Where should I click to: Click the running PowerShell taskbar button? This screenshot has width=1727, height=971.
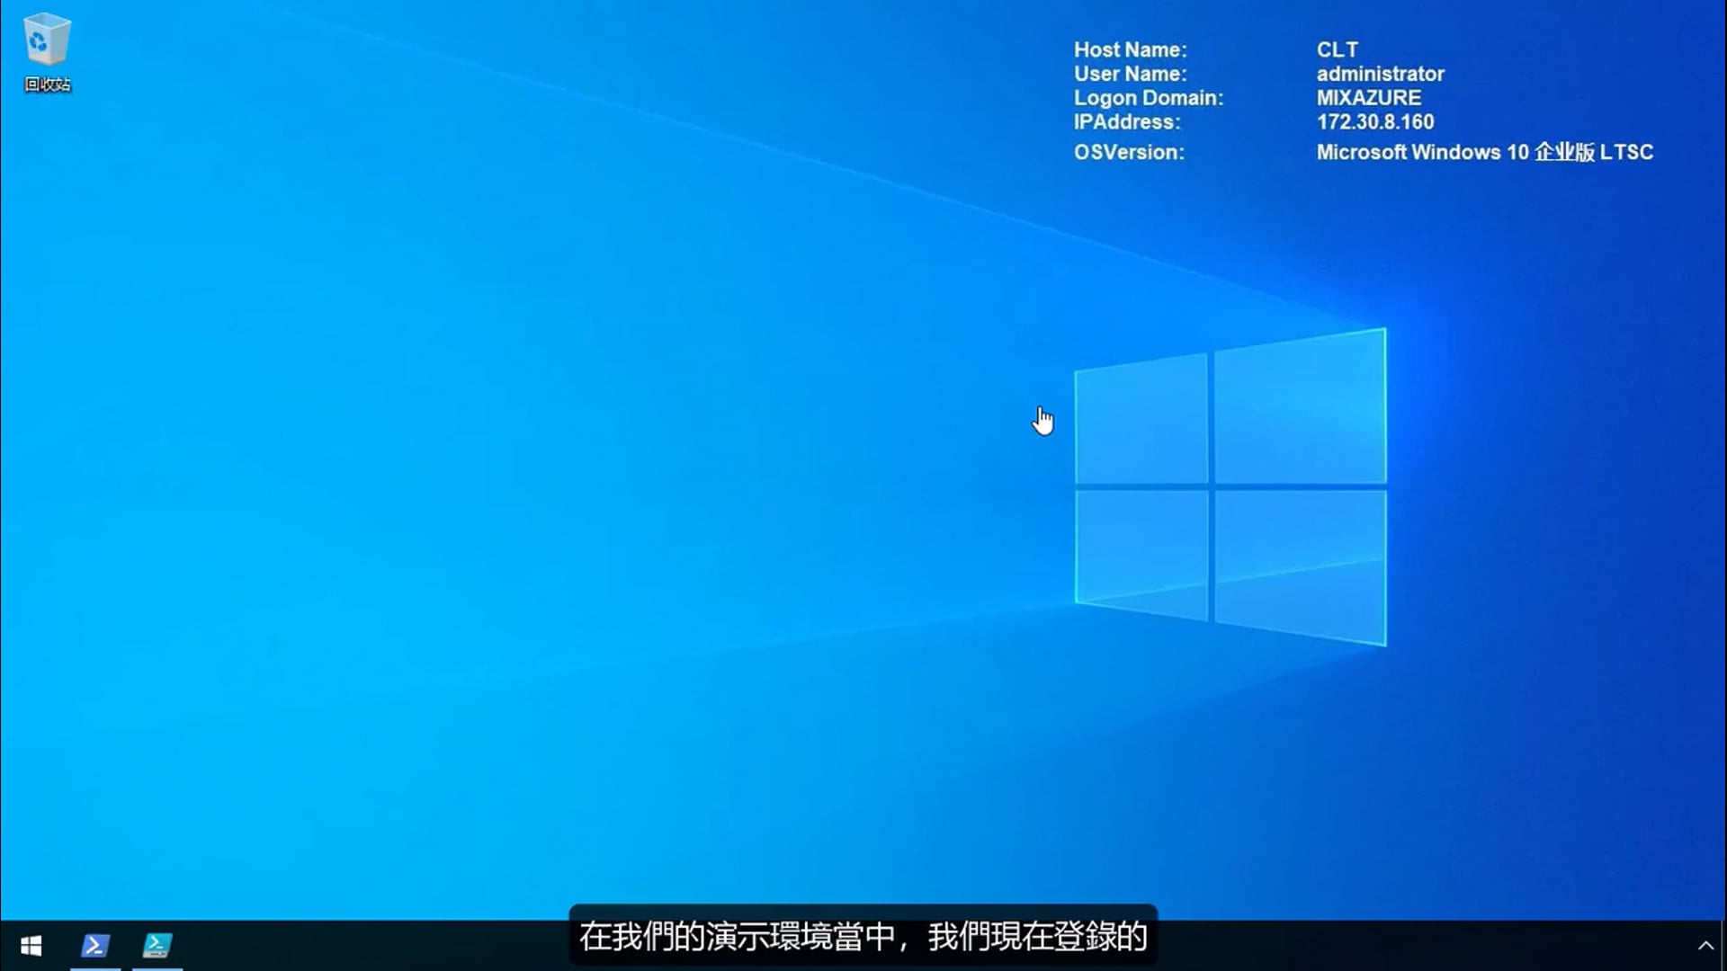tap(94, 945)
